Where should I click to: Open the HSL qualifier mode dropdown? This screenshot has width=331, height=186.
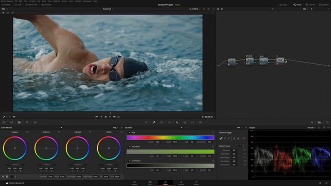(239, 128)
